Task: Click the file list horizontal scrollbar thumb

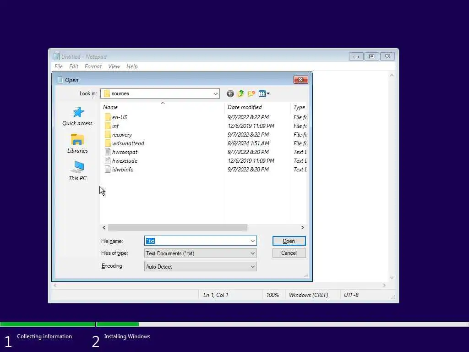Action: coord(178,228)
